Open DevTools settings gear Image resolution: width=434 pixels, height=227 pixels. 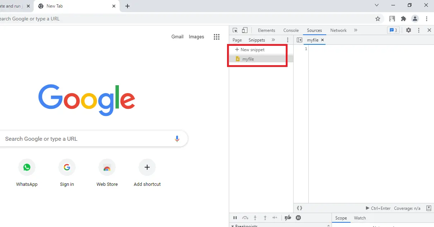pos(409,30)
